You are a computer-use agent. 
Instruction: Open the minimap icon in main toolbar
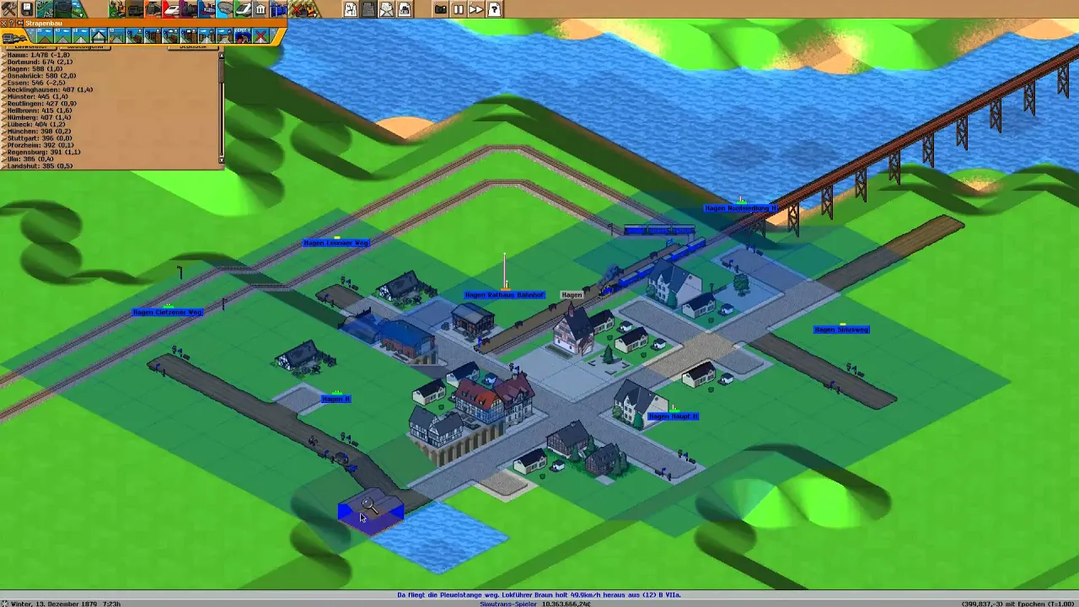(45, 8)
